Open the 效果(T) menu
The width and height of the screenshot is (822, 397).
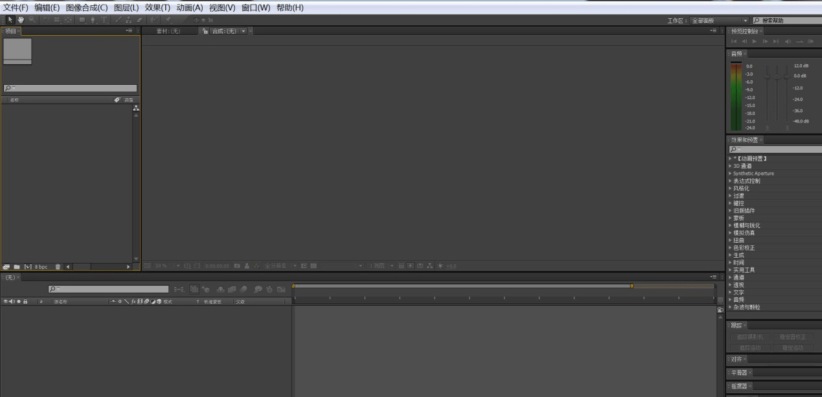point(157,8)
